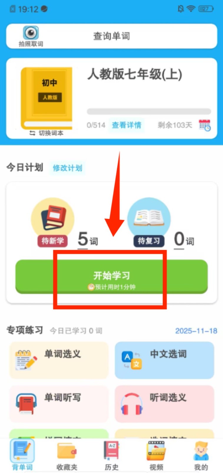Select the 中文选词 translation exercise
This screenshot has height=473, width=223.
coord(164,360)
